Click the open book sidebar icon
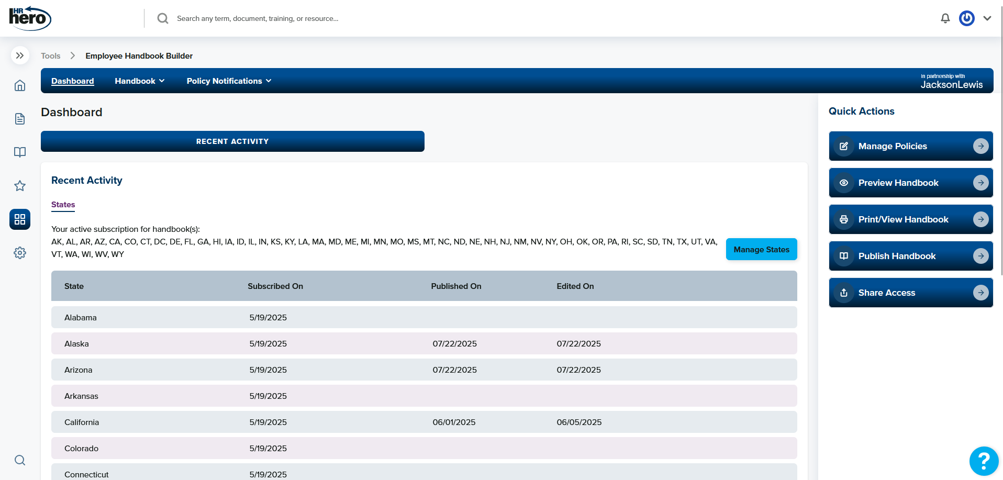 point(20,152)
